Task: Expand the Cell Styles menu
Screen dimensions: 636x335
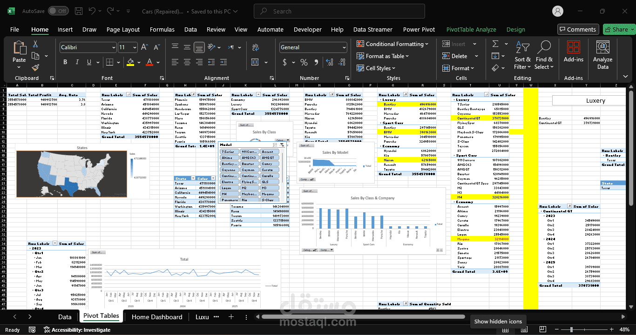Action: click(x=376, y=68)
